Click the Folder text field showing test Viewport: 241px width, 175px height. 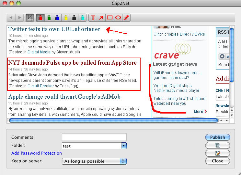(x=92, y=146)
